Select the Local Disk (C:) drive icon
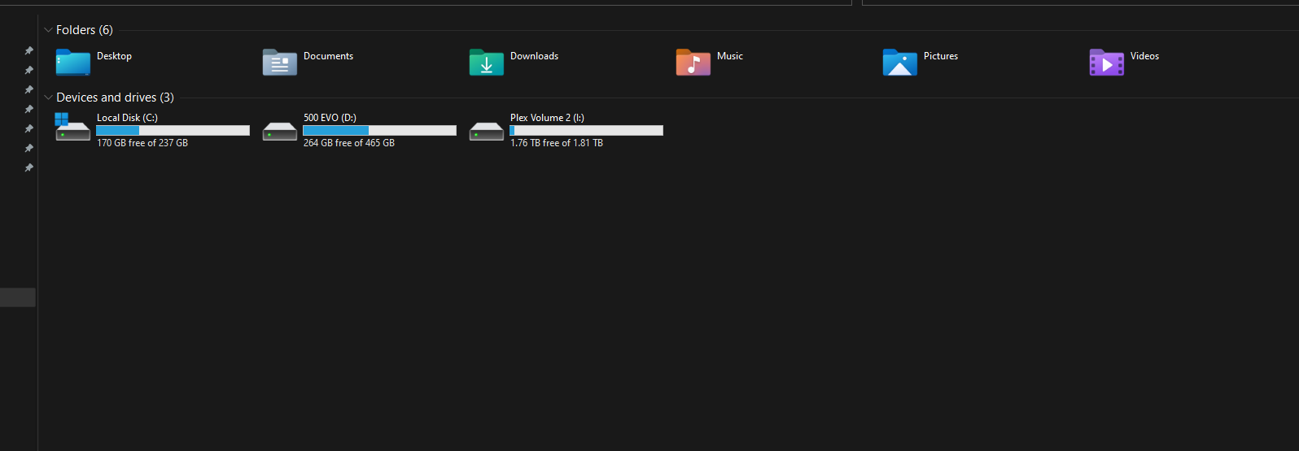1299x451 pixels. pyautogui.click(x=72, y=129)
